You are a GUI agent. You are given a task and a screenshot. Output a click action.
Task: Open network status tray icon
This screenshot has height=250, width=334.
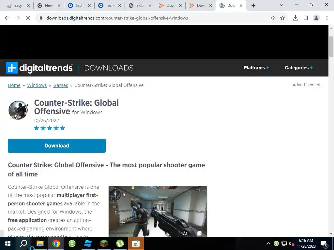pos(284,243)
